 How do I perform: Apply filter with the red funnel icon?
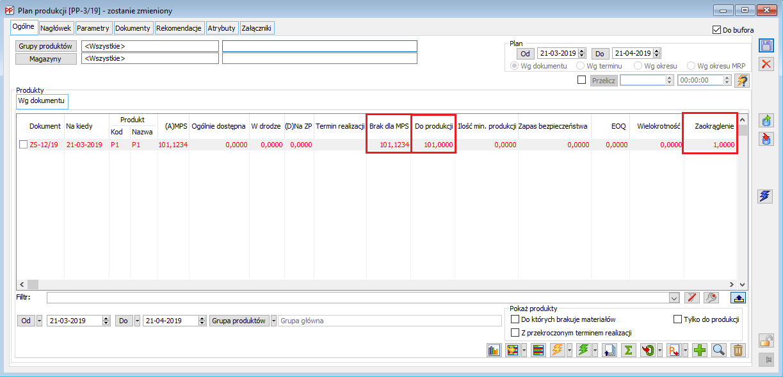point(692,298)
